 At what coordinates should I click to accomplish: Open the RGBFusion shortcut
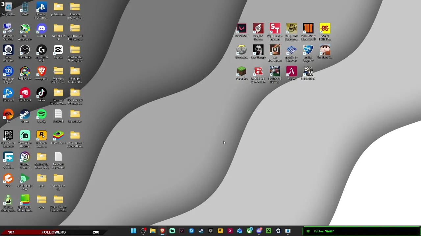25,73
